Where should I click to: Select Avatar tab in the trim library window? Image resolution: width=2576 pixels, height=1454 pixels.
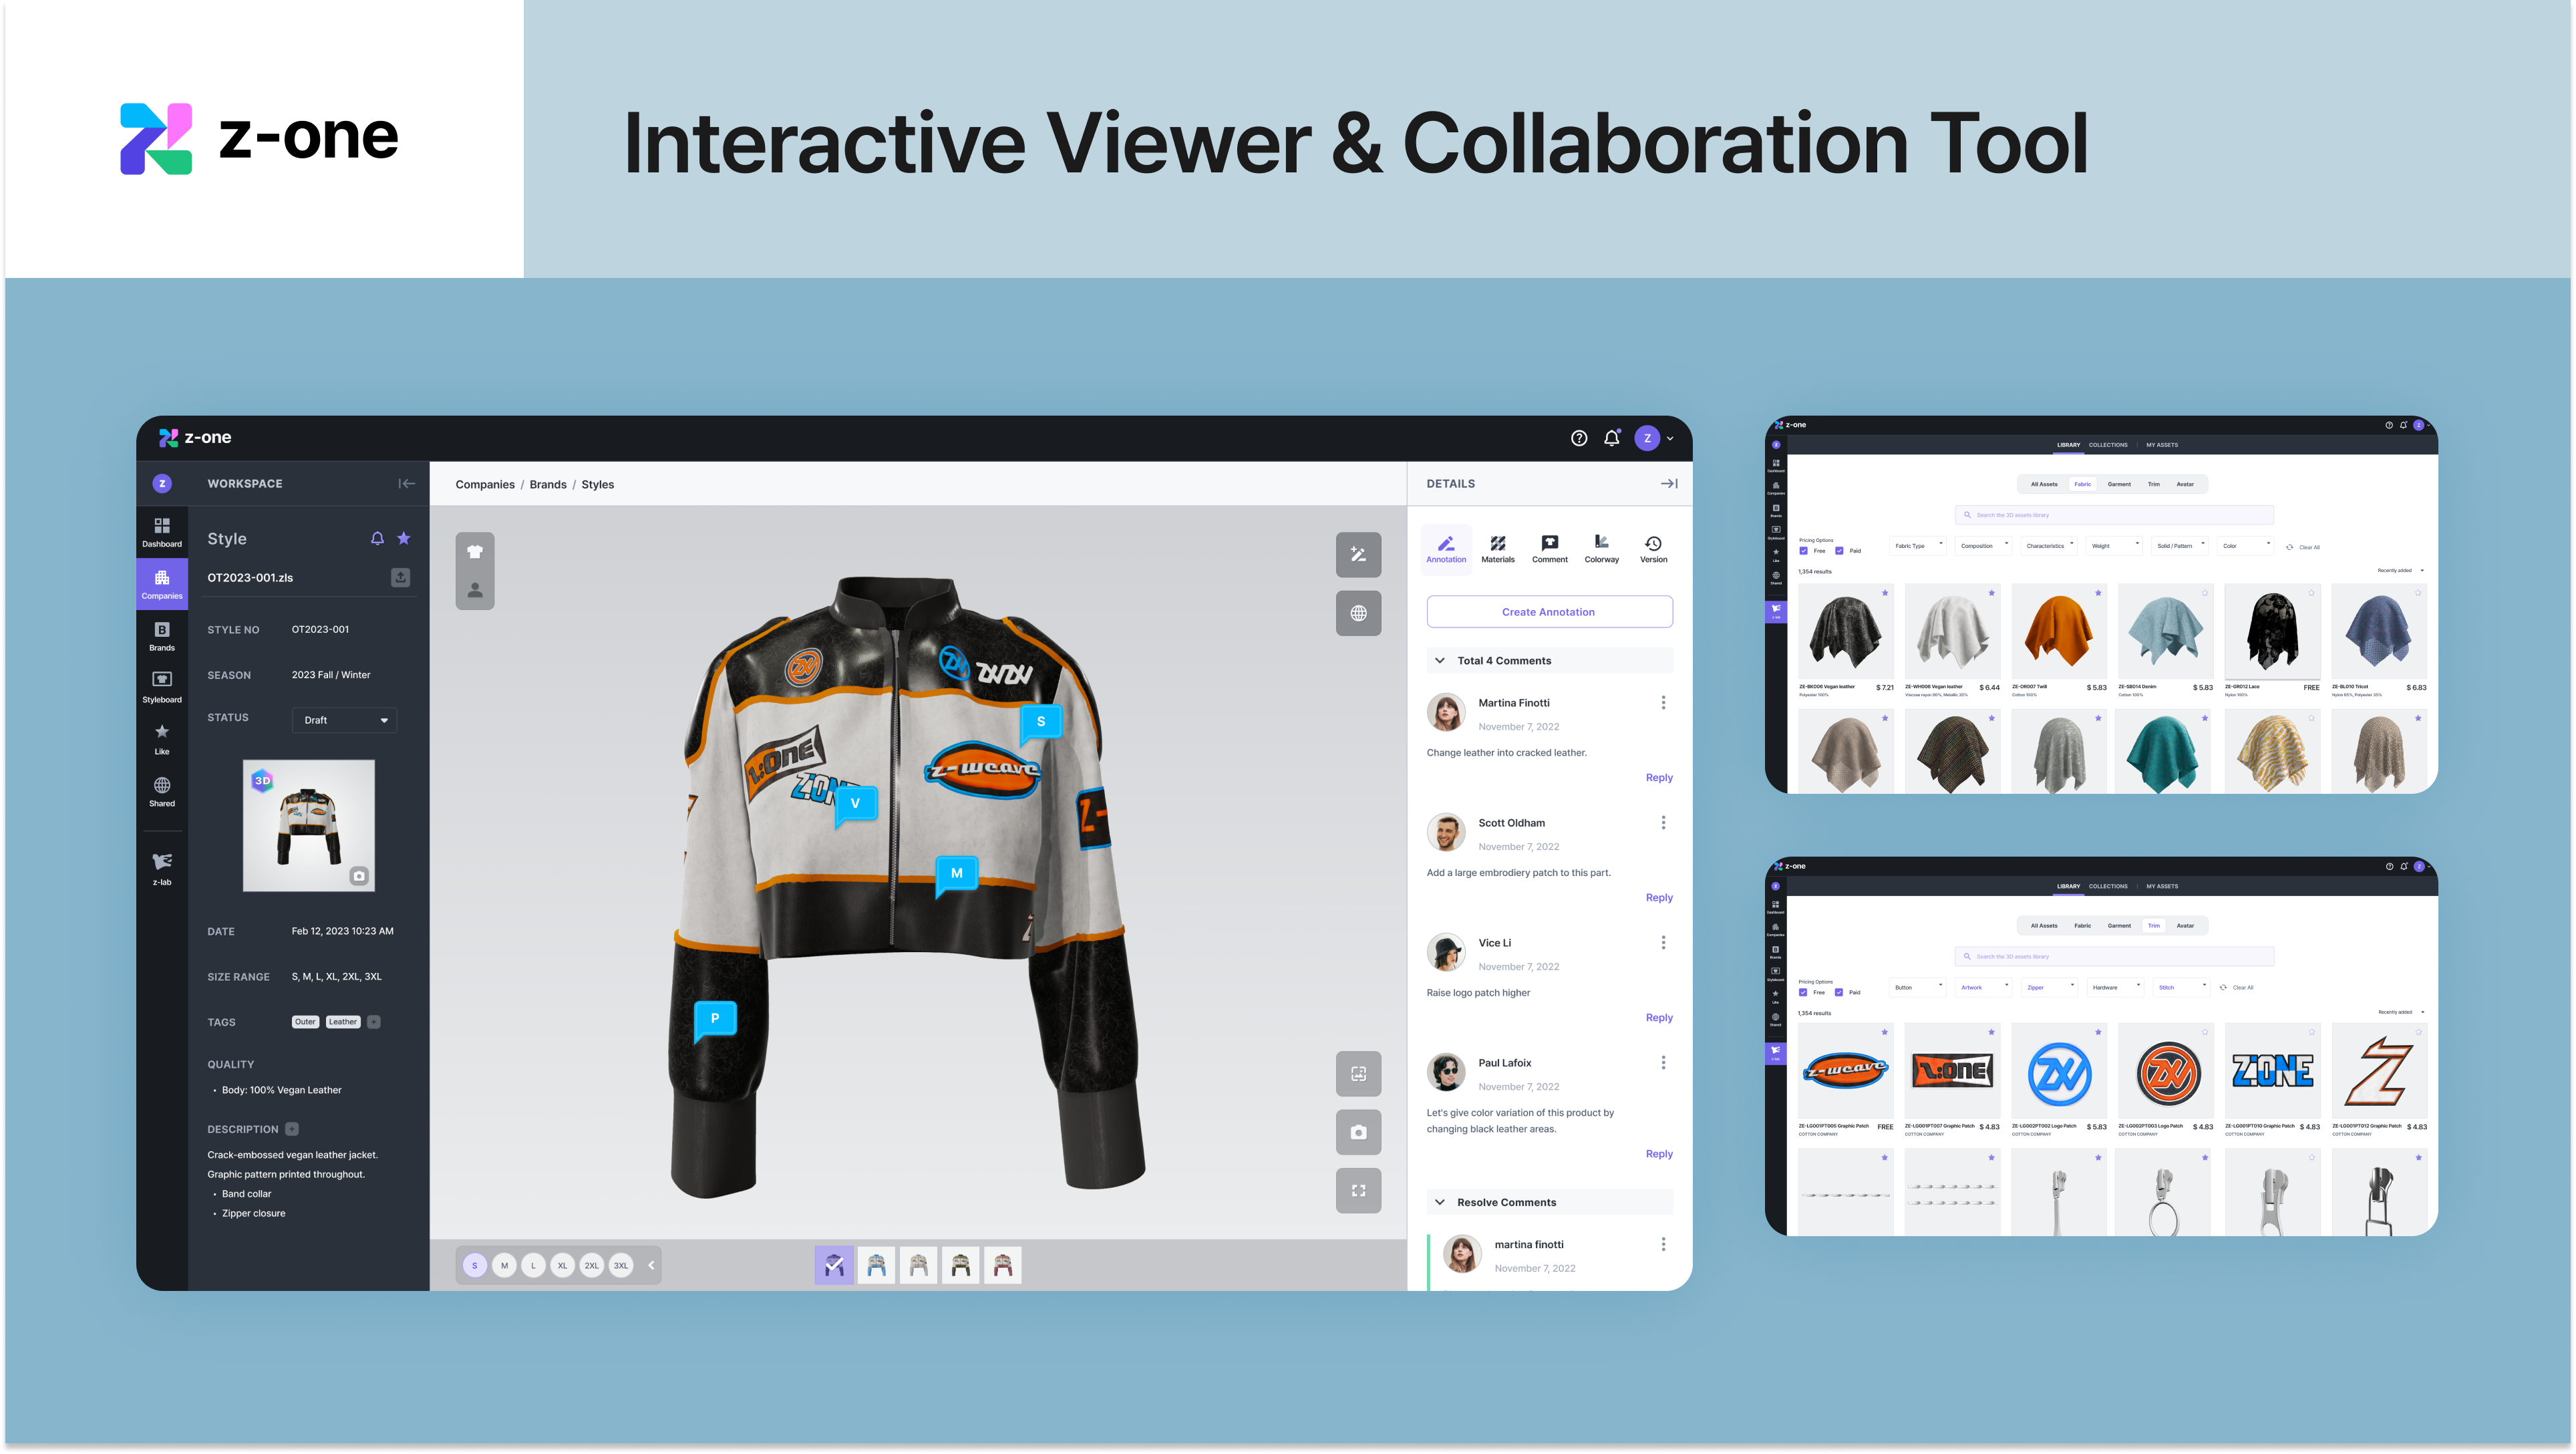2185,926
